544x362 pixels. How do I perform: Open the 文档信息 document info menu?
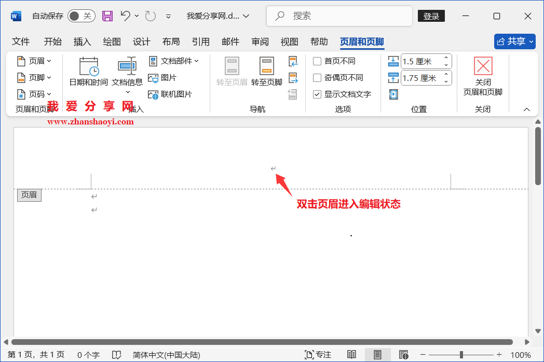point(127,75)
